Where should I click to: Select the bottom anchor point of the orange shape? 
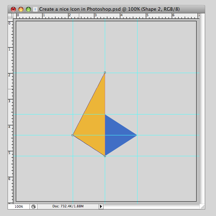tap(105, 156)
